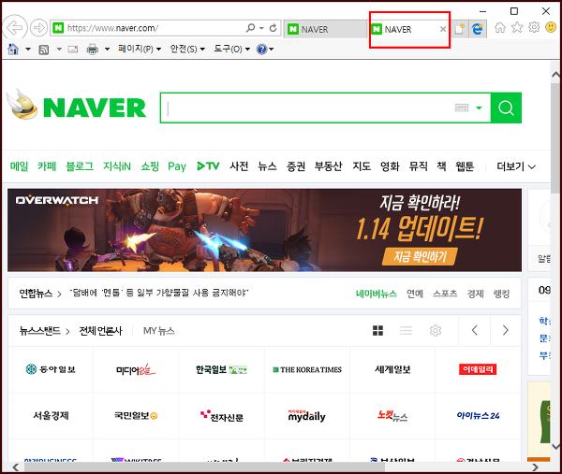Click the Overwatch update banner
Viewport: 562px width, 474px height.
click(x=264, y=230)
